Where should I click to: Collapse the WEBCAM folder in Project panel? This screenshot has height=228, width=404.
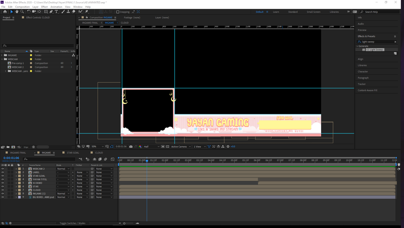(2, 59)
